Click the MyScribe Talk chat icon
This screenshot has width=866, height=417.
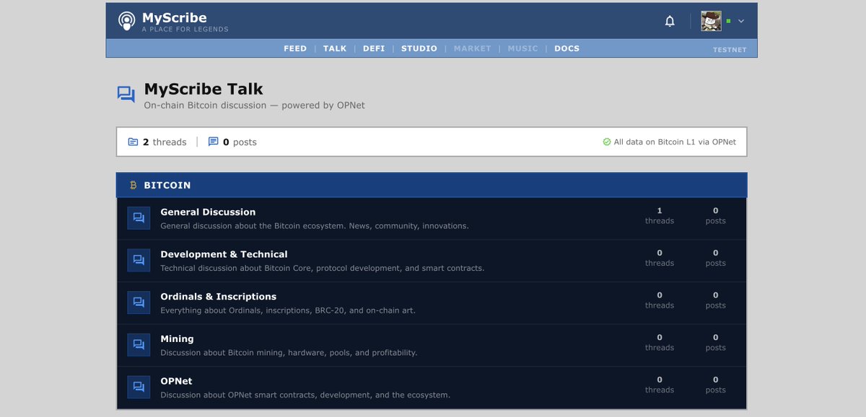[126, 94]
